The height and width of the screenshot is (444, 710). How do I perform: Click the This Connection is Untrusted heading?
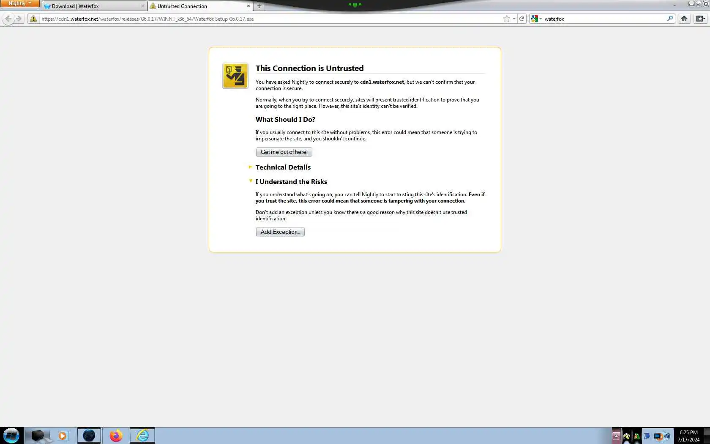coord(309,68)
